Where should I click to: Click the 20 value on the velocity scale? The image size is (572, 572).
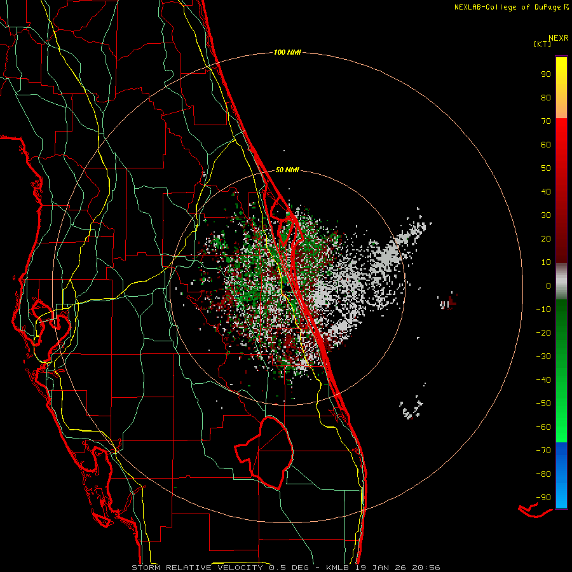click(546, 238)
